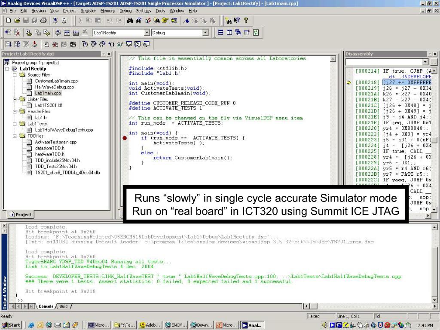Click the Windows Start button
Screen dimensions: 440x330
coord(12,325)
